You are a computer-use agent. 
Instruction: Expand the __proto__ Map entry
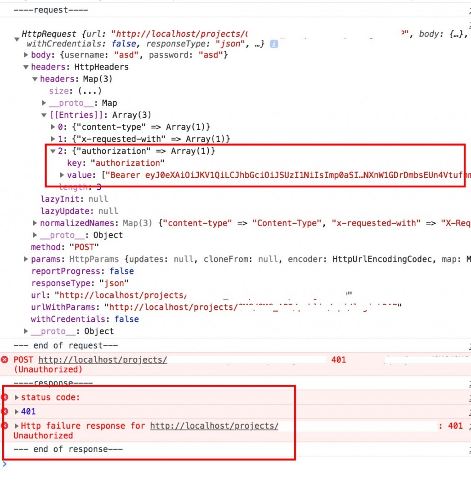point(44,103)
